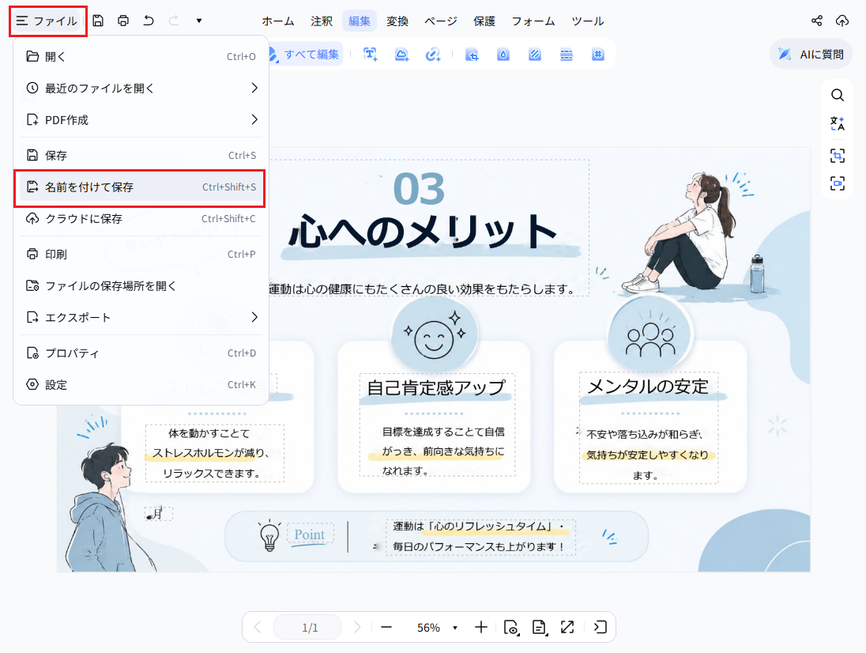Choose 保存 in the file menu
The image size is (866, 653).
(141, 155)
